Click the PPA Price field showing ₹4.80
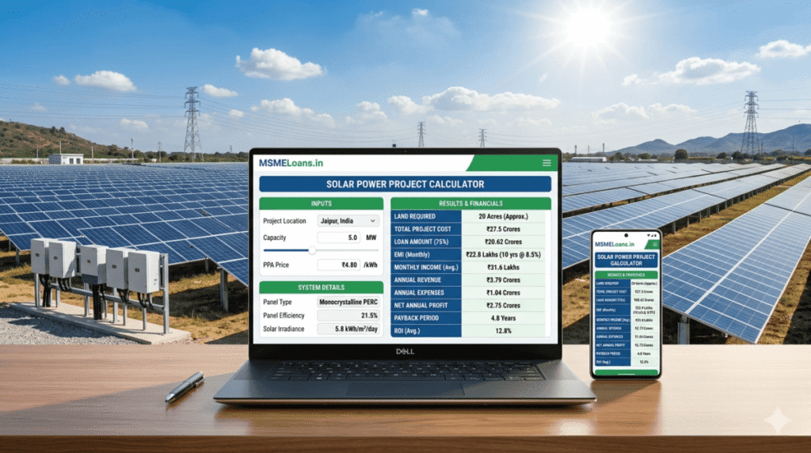 click(339, 265)
